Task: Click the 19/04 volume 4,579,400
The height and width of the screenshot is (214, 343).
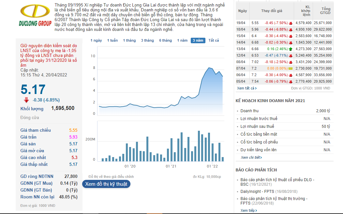Action: pos(304,23)
